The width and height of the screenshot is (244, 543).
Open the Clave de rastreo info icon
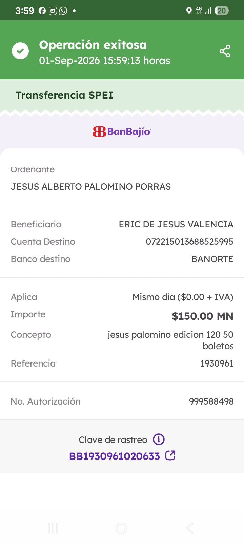click(x=159, y=439)
